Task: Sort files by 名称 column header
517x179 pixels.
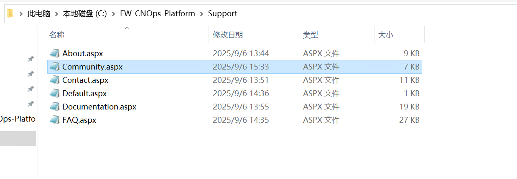Action: pyautogui.click(x=57, y=35)
